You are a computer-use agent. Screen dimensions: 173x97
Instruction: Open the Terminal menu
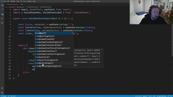click(x=29, y=1)
